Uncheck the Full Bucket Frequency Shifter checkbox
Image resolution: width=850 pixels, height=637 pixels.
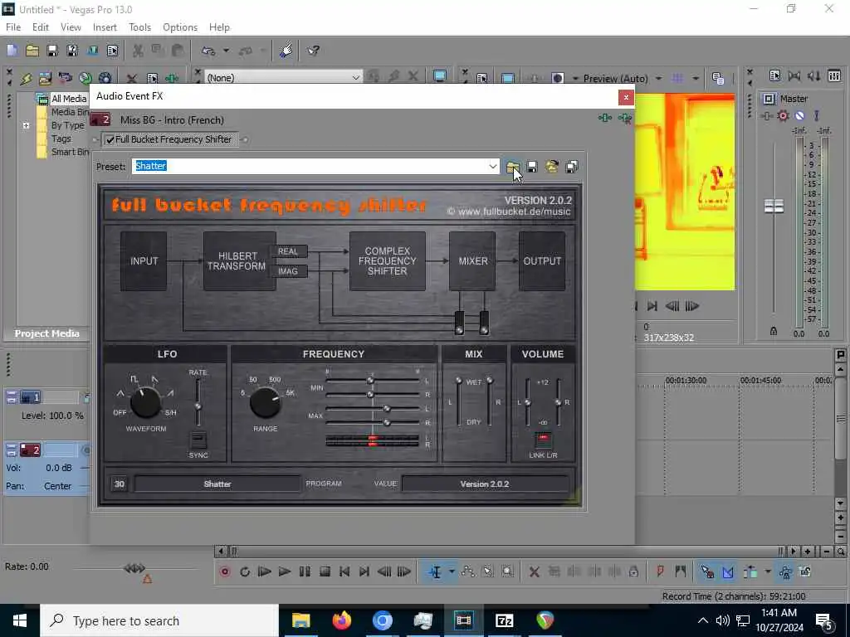tap(110, 139)
